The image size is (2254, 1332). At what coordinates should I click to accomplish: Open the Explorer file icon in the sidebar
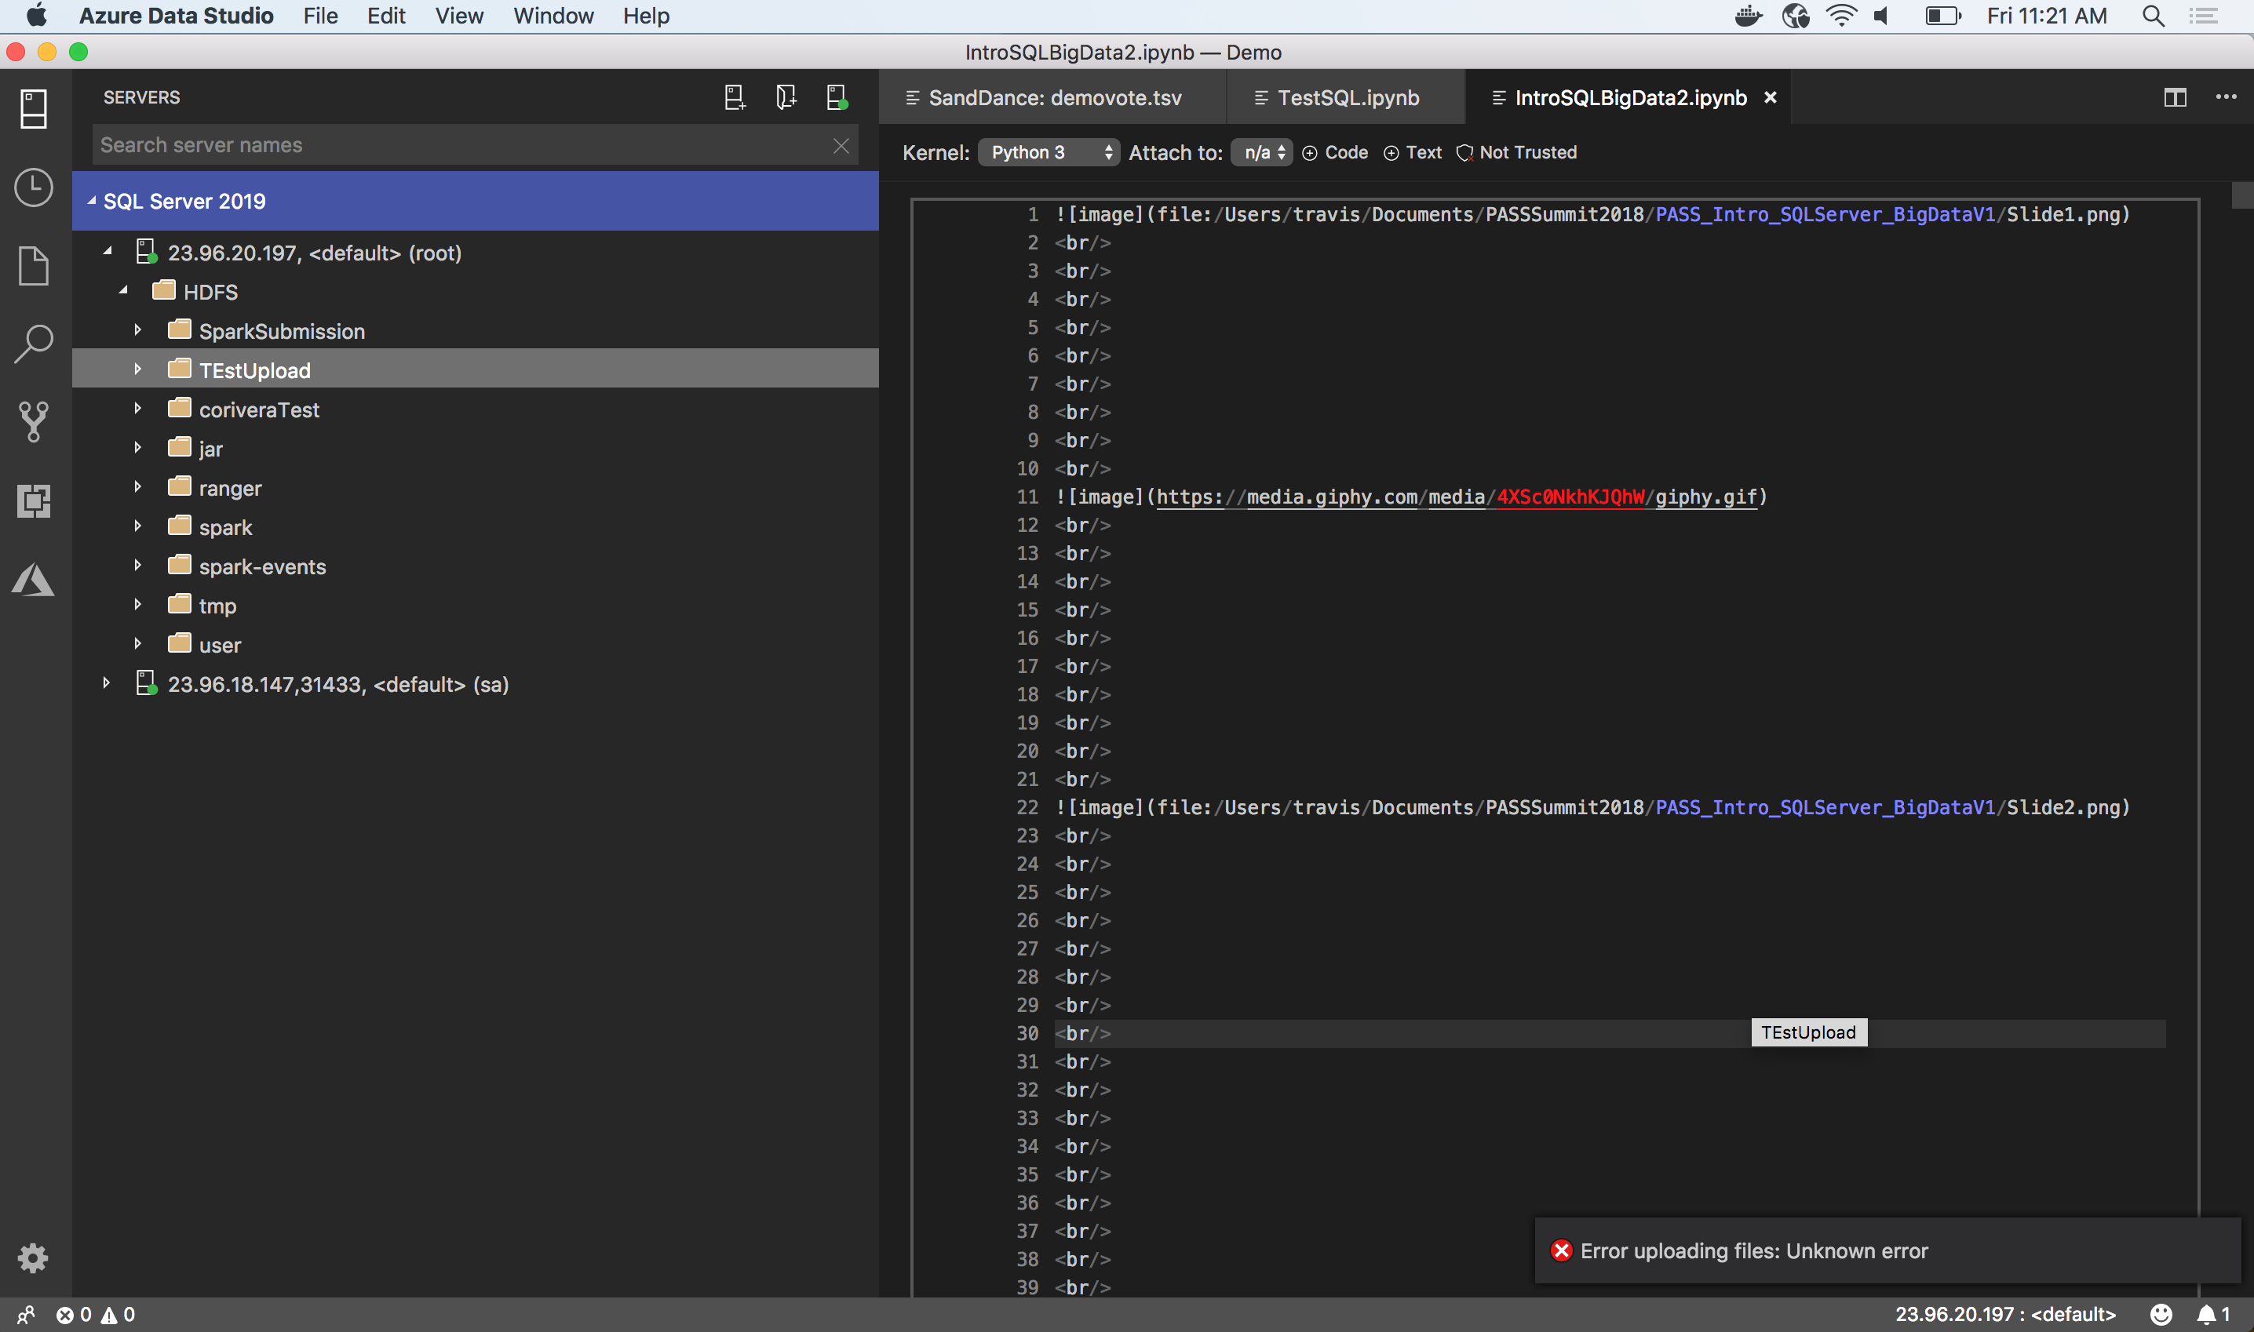click(34, 266)
